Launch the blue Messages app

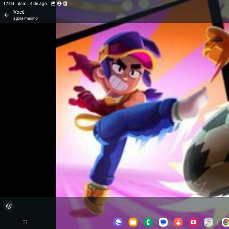click(x=163, y=222)
